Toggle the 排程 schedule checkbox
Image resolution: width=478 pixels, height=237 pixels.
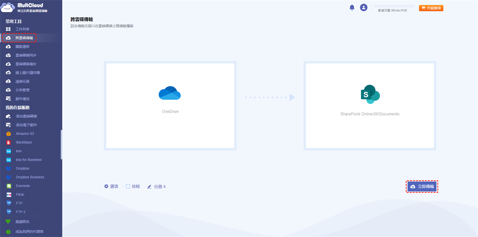[128, 186]
